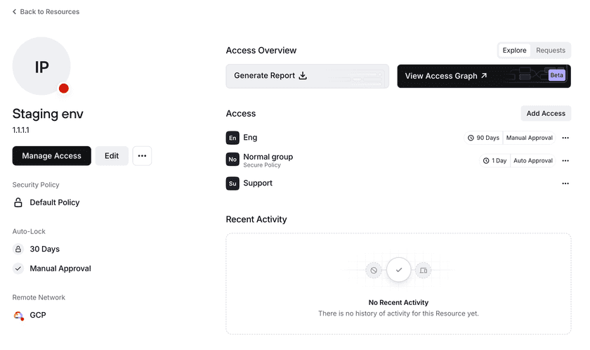Click the red status dot on avatar

[64, 89]
